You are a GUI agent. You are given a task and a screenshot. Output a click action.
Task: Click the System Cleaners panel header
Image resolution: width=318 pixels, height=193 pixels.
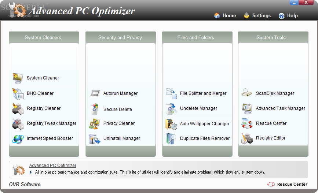tap(44, 37)
